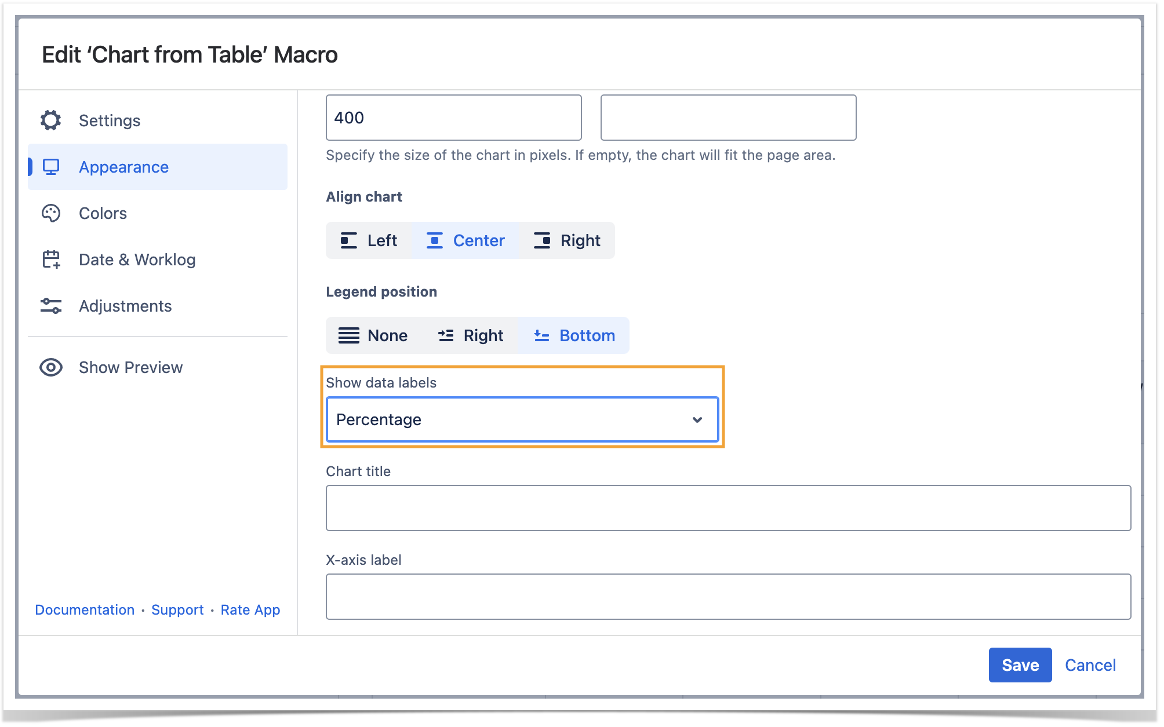Click the Percentage dropdown chevron arrow
Image resolution: width=1164 pixels, height=727 pixels.
[697, 419]
